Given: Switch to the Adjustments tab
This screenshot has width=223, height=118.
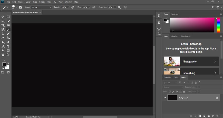Looking at the screenshot, I should coord(186,36).
